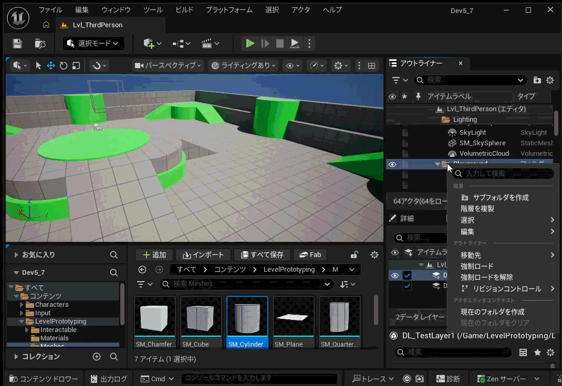
Task: Expand the お気に入り section
Action: 16,255
